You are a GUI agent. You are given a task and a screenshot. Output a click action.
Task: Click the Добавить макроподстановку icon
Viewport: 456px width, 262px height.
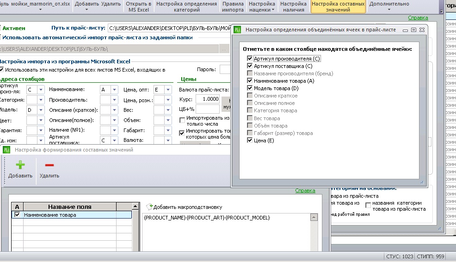click(149, 207)
